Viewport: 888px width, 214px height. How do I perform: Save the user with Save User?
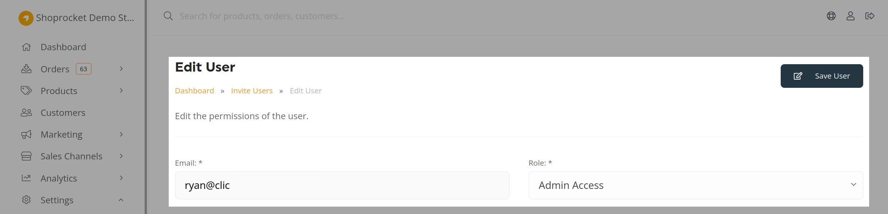[x=822, y=76]
